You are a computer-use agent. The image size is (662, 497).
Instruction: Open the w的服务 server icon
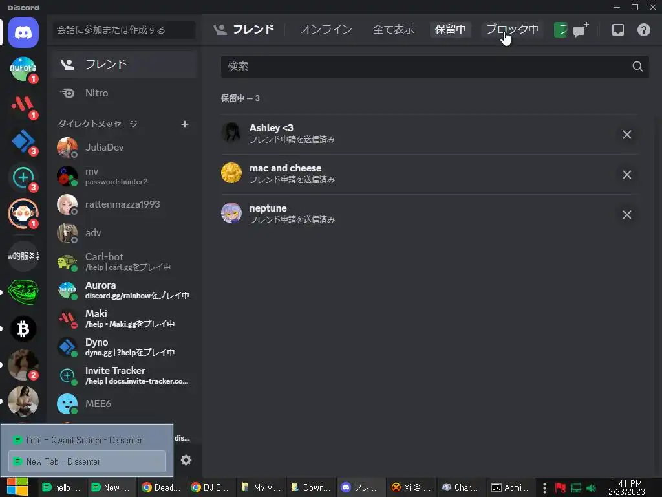point(23,256)
